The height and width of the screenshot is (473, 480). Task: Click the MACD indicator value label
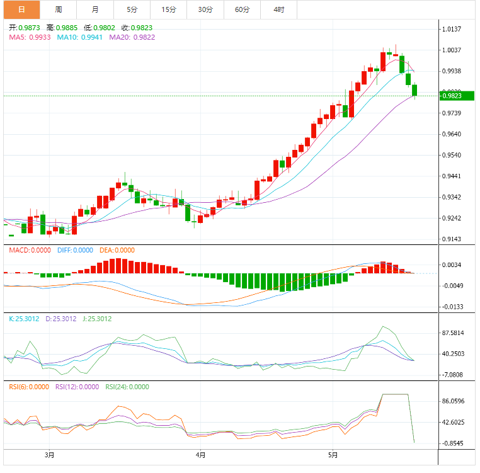point(30,250)
